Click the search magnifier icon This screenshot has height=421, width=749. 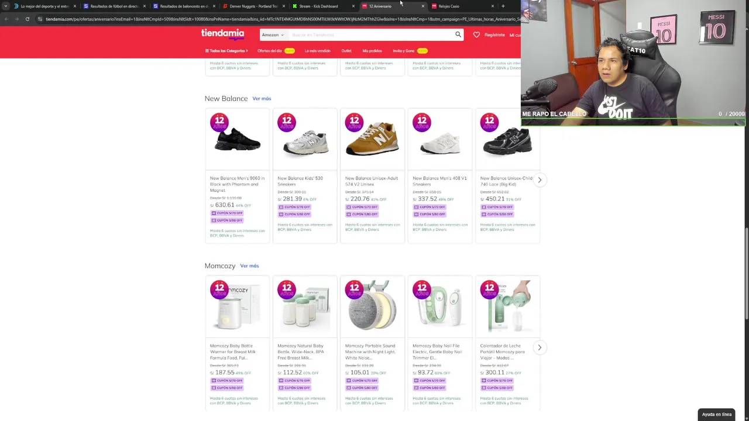pos(458,34)
